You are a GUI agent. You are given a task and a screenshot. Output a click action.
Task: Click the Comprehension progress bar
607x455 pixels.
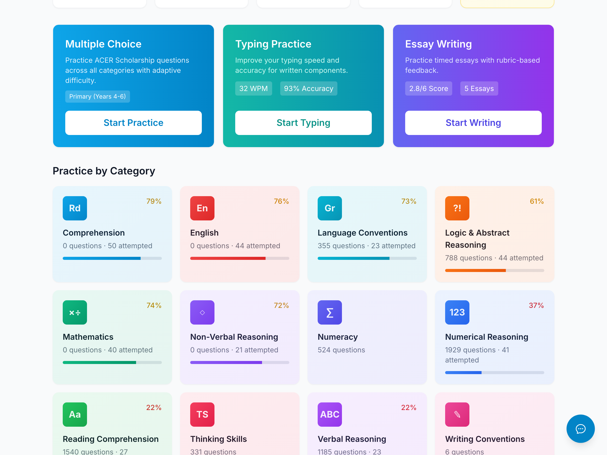112,258
